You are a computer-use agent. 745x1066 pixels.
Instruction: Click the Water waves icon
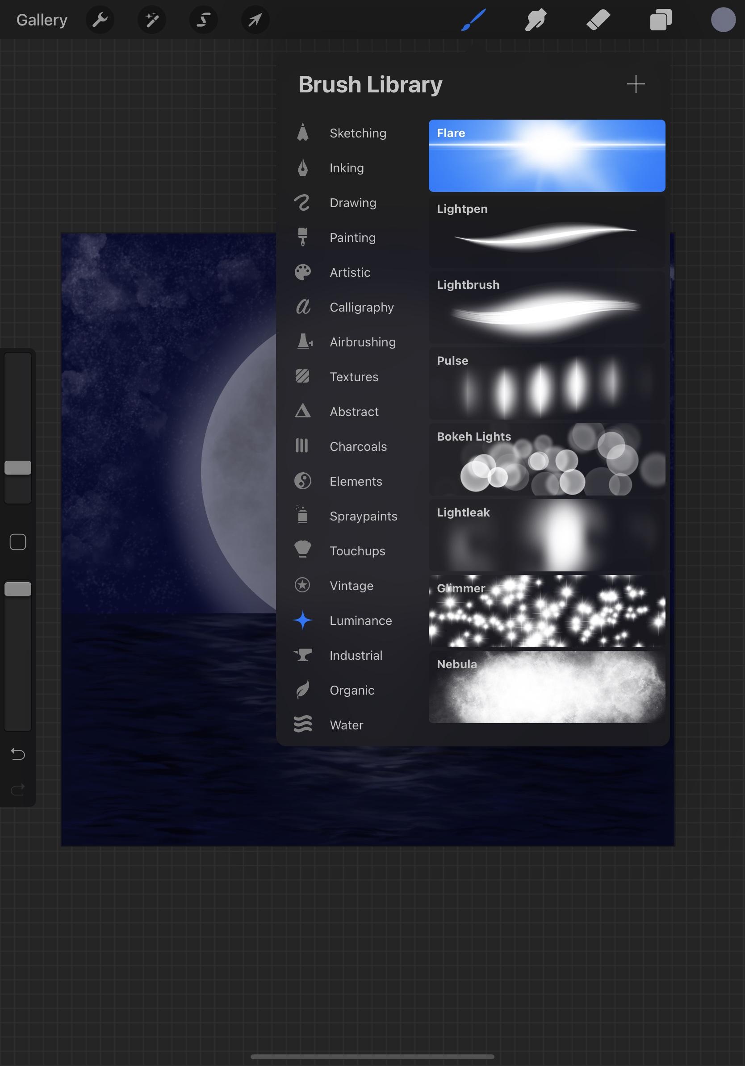point(303,724)
